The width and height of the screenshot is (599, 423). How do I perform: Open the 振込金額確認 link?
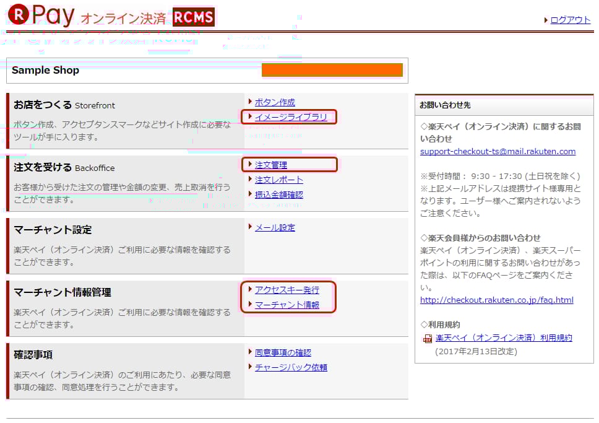pyautogui.click(x=279, y=194)
